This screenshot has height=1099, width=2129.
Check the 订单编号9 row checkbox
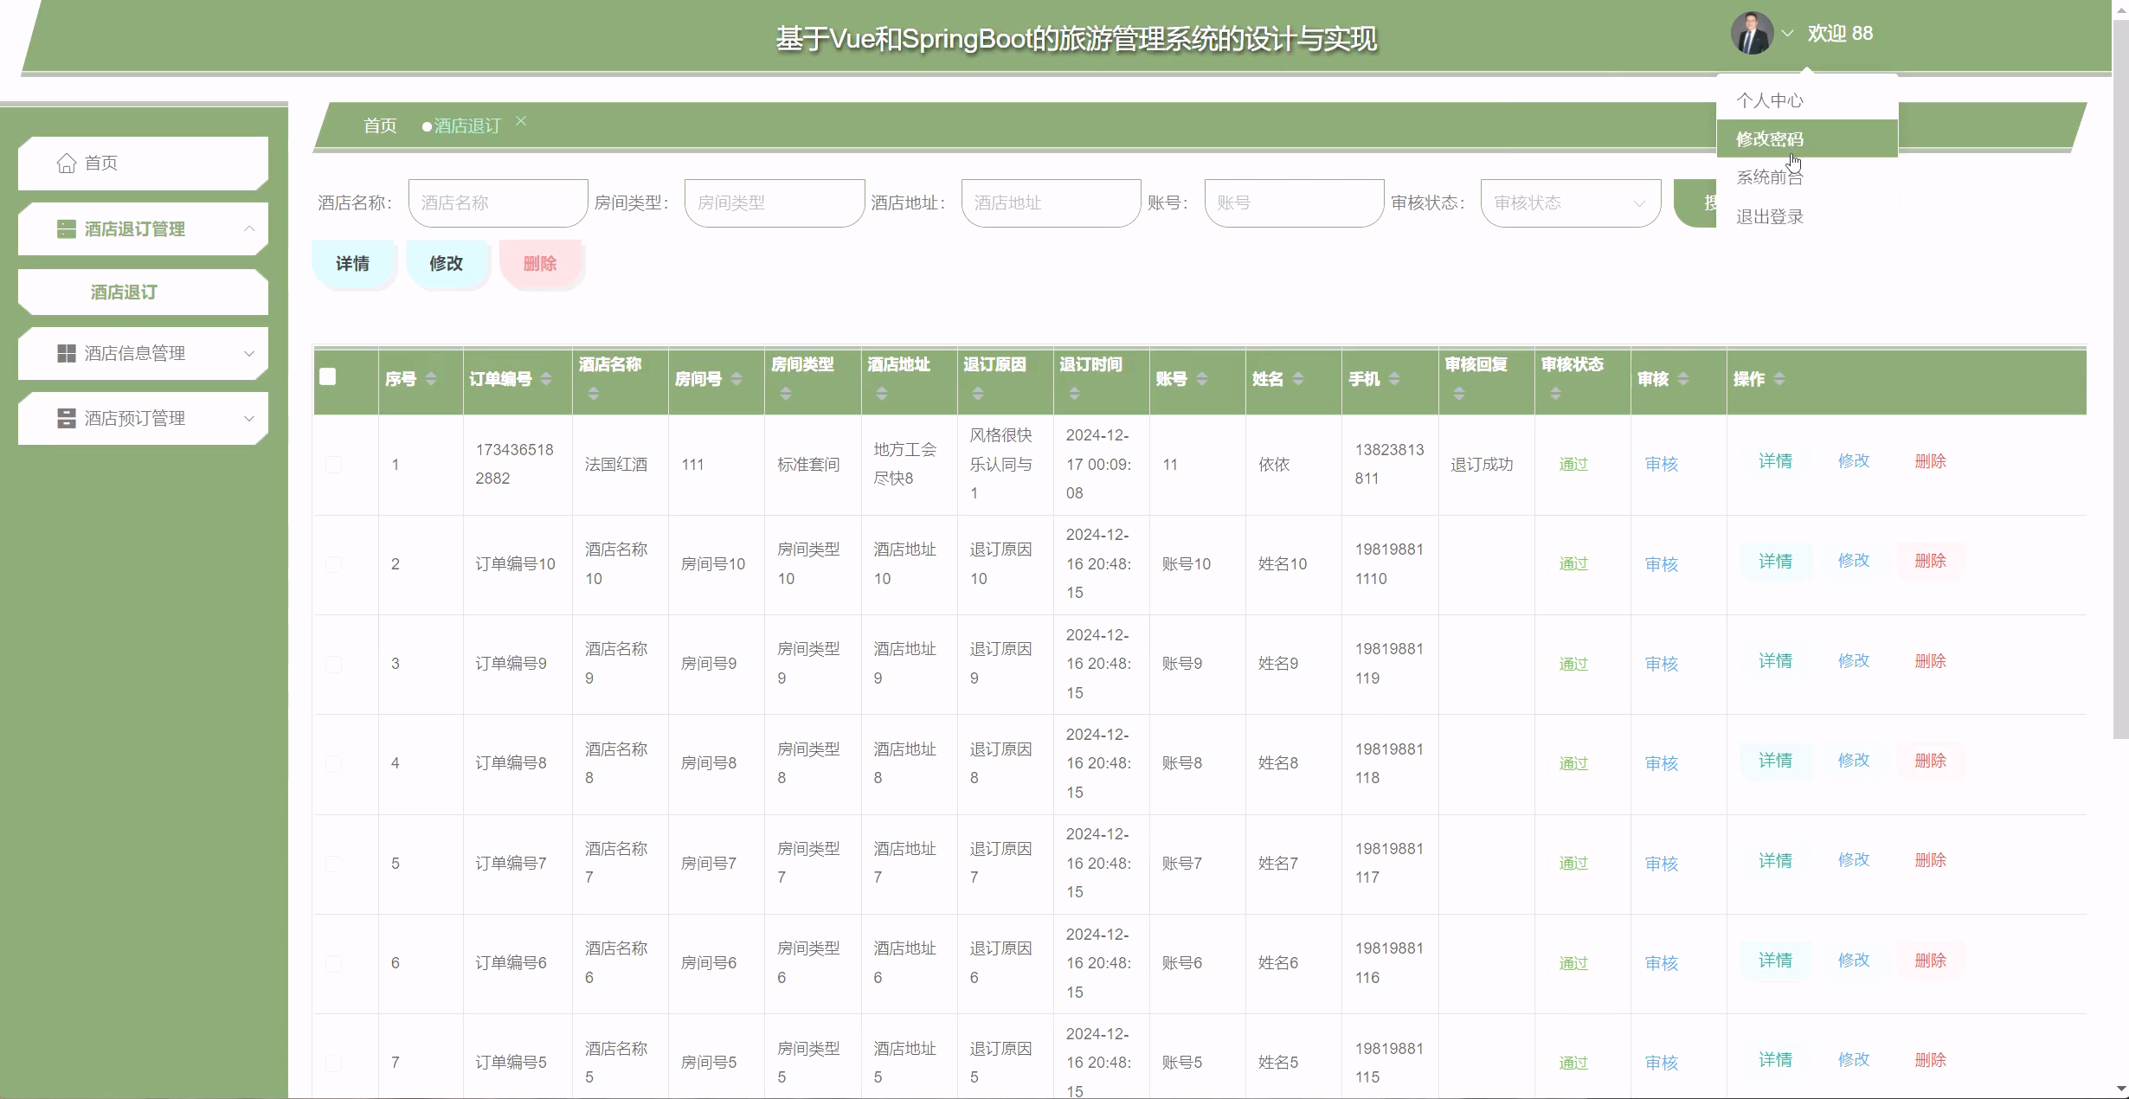(333, 664)
